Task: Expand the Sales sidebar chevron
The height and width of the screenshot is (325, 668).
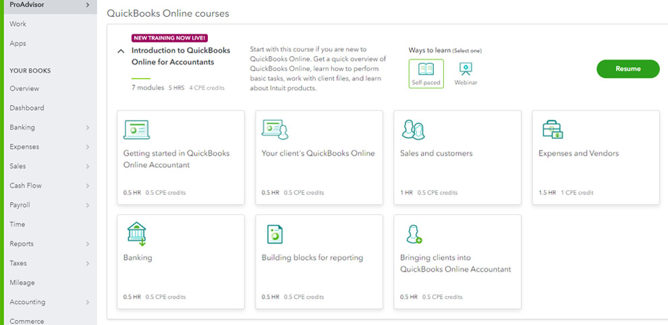Action: pos(87,166)
